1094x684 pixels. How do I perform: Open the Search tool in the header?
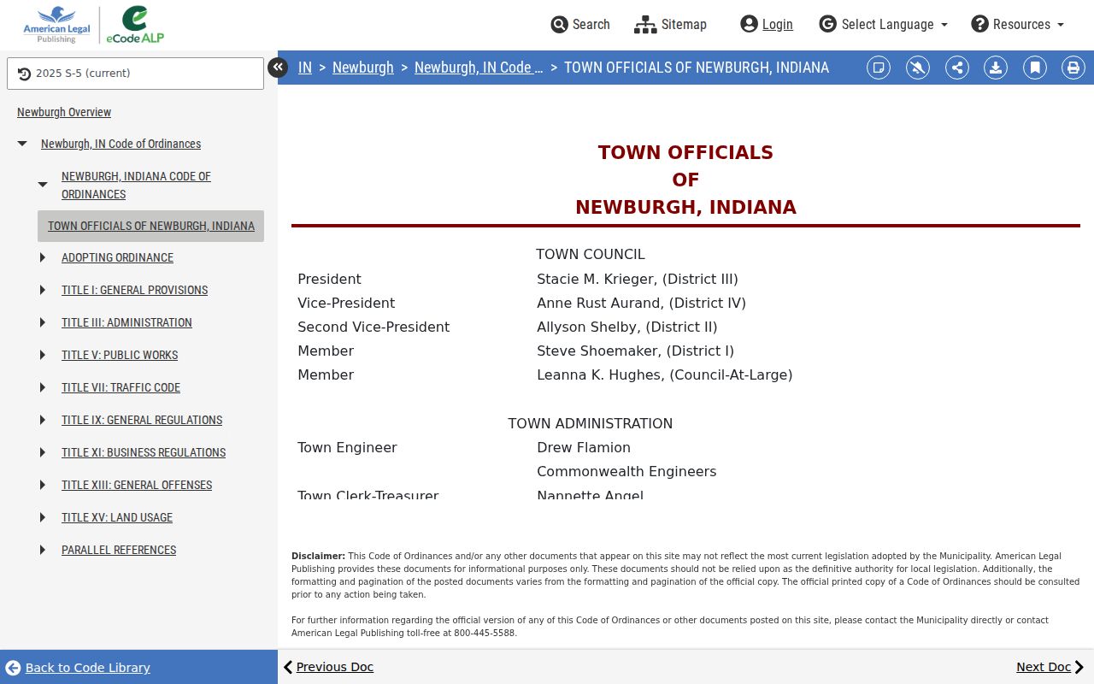[580, 25]
